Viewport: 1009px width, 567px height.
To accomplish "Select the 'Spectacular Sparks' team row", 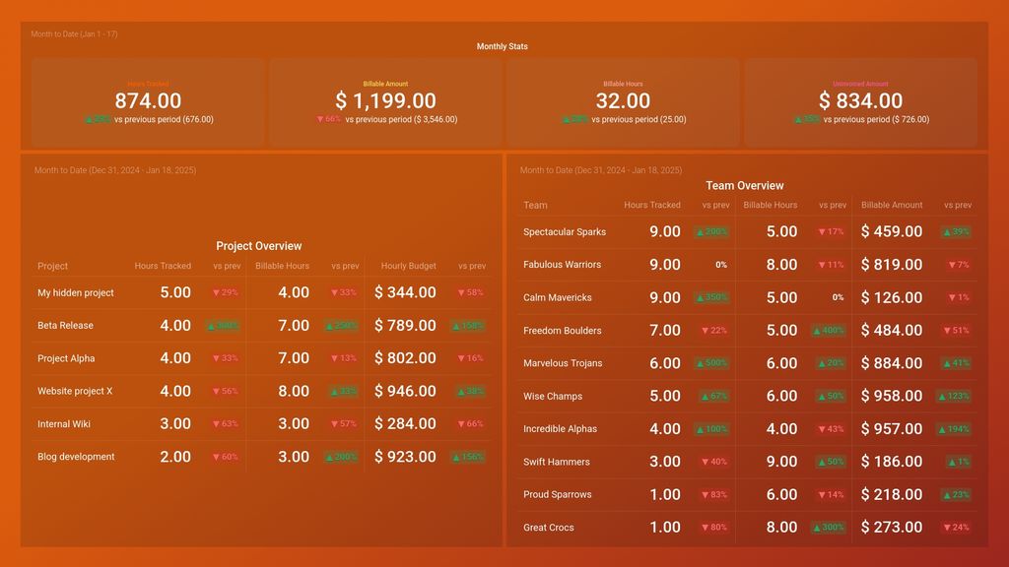I will 747,232.
